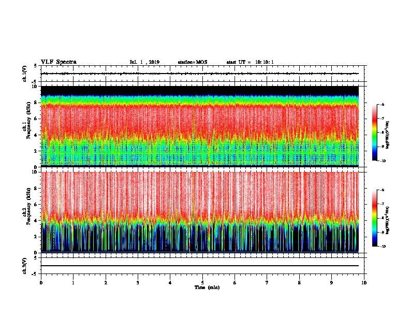Click the time axis tick label "1"

point(74,283)
